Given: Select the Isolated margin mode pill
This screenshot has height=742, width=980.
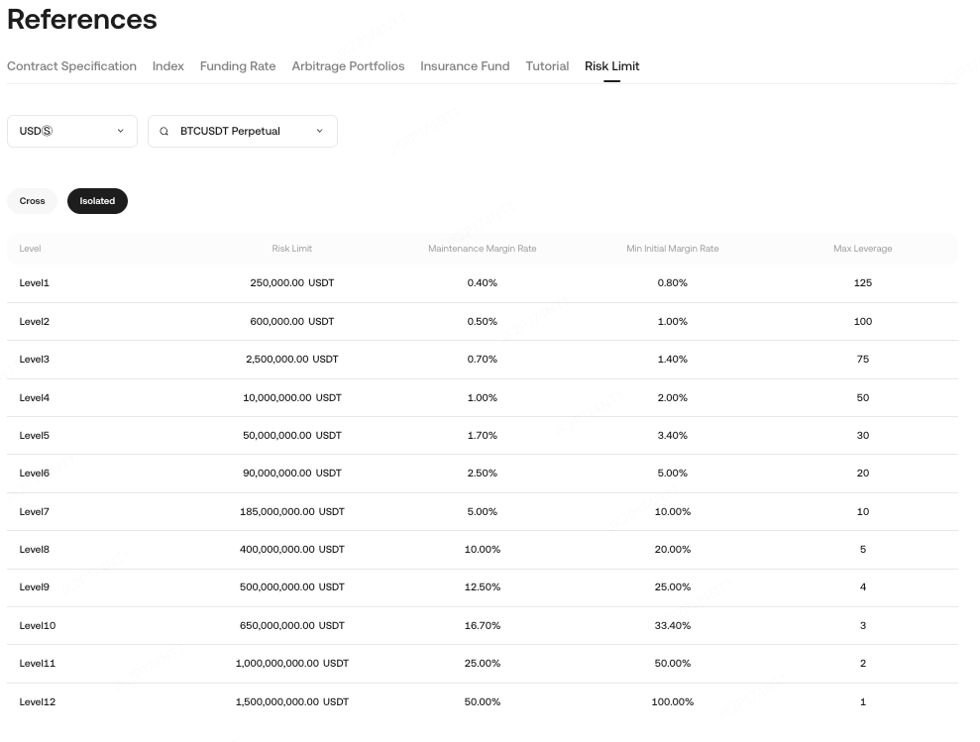Looking at the screenshot, I should (97, 201).
